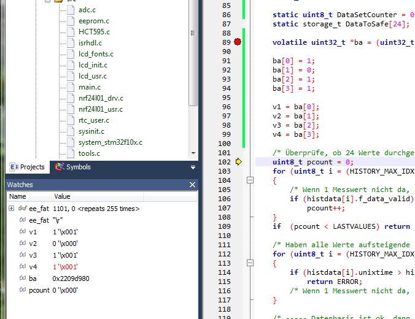This screenshot has height=319, width=415.
Task: Open adc.c in the project tree
Action: point(87,10)
